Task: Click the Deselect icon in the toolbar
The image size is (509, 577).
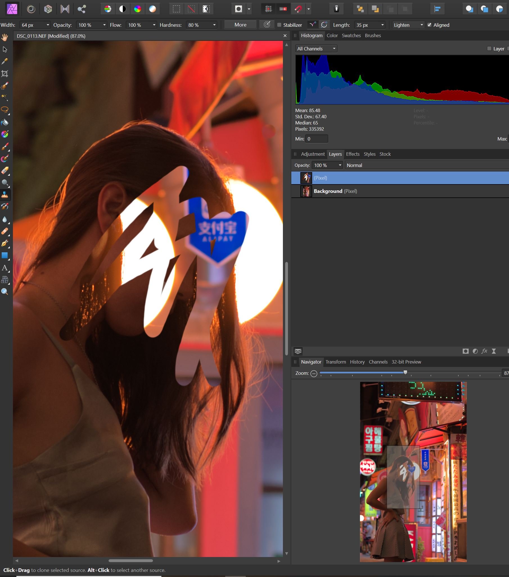Action: 192,9
